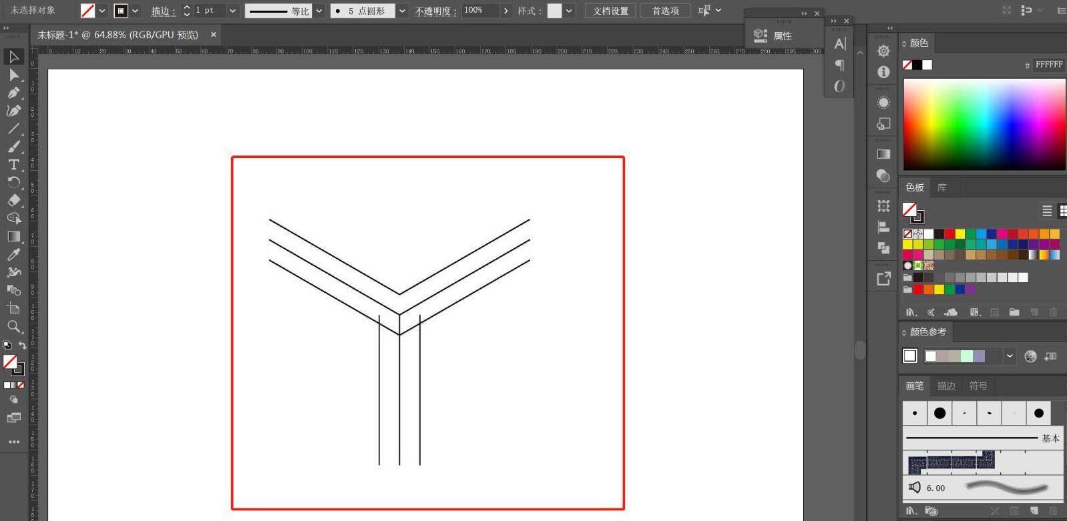
Task: Activate the Eraser tool
Action: click(13, 200)
